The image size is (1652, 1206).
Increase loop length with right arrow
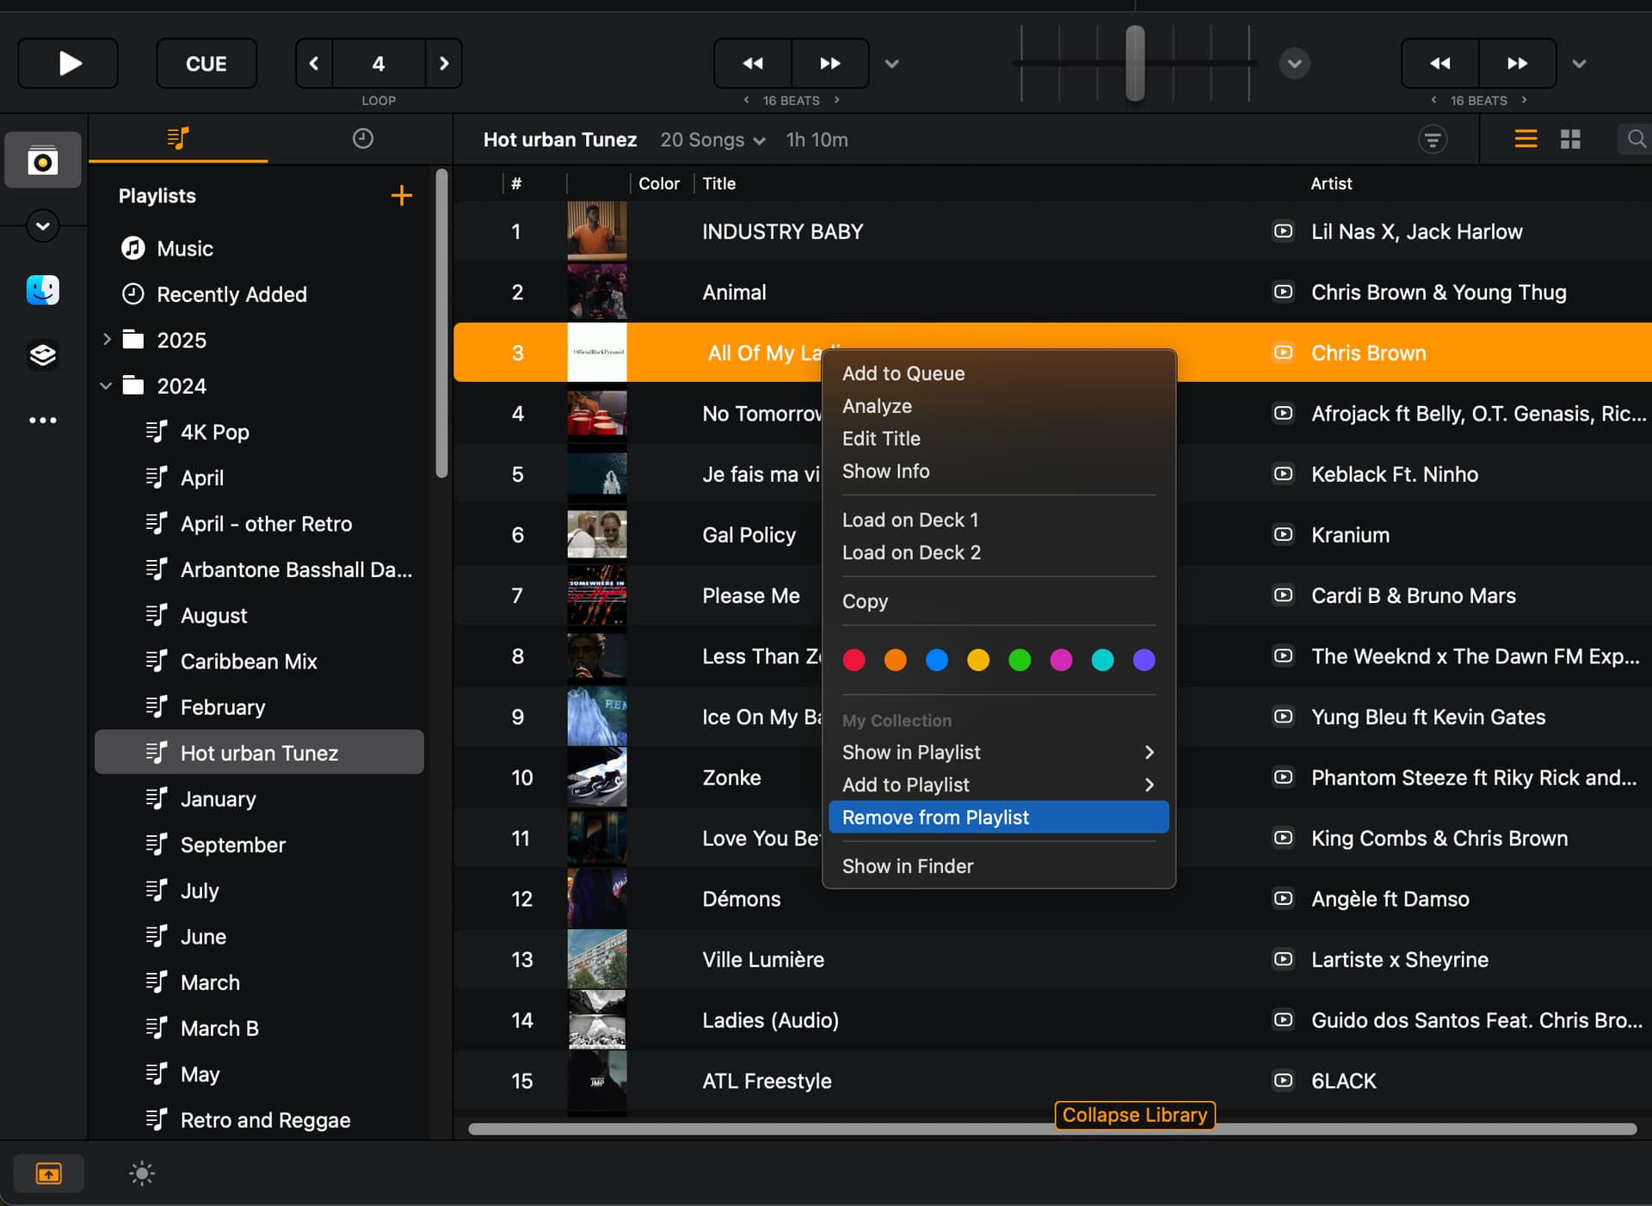444,63
